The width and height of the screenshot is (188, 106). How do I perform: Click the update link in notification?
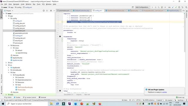[164, 92]
